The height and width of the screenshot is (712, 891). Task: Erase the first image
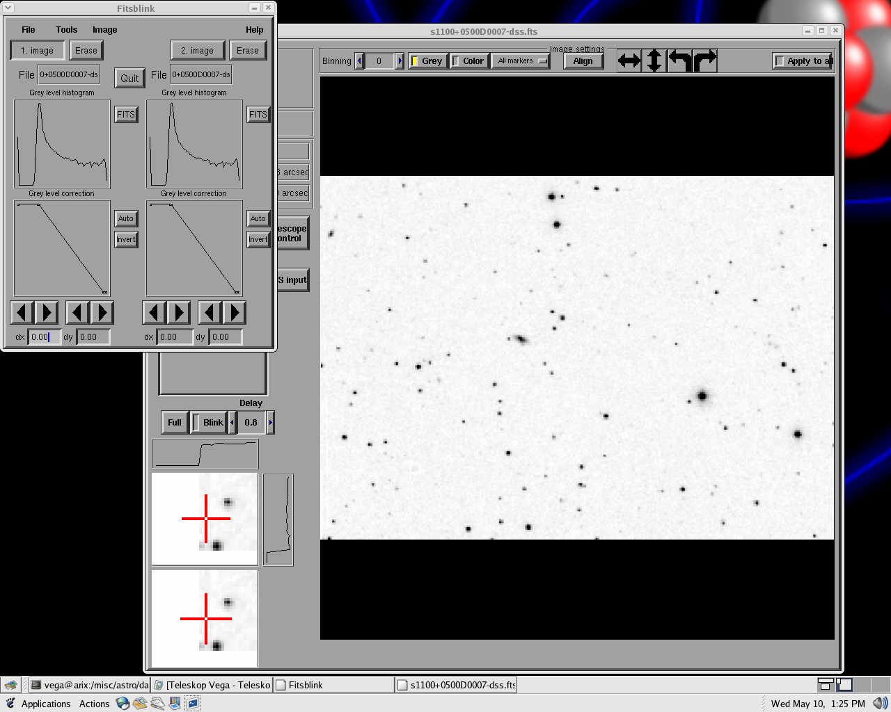pos(86,51)
